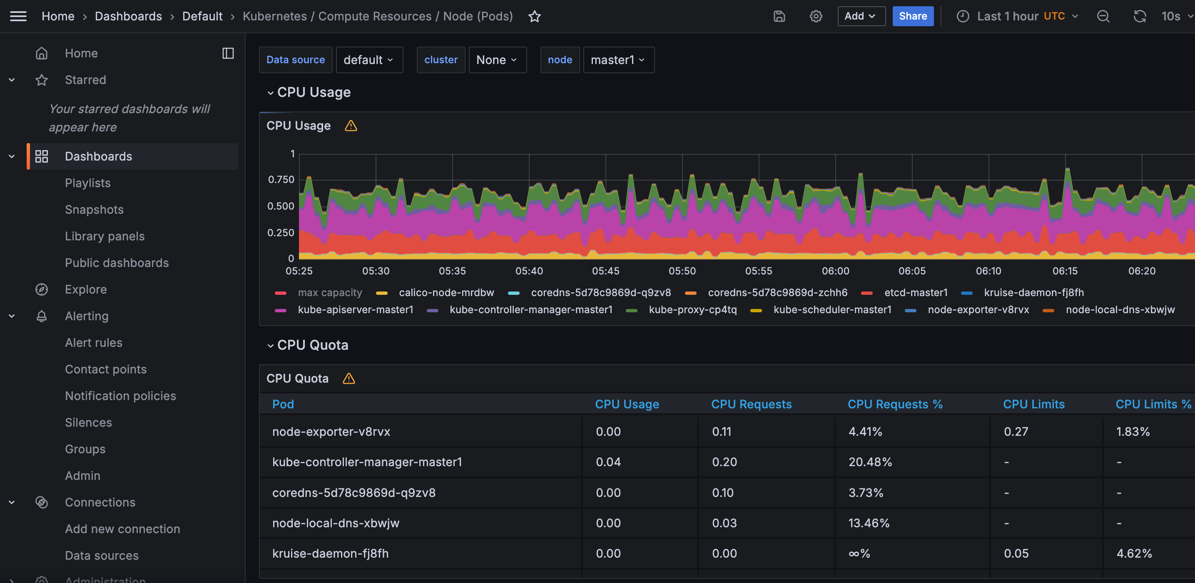Viewport: 1195px width, 583px height.
Task: Open the cluster None dropdown
Action: (497, 60)
